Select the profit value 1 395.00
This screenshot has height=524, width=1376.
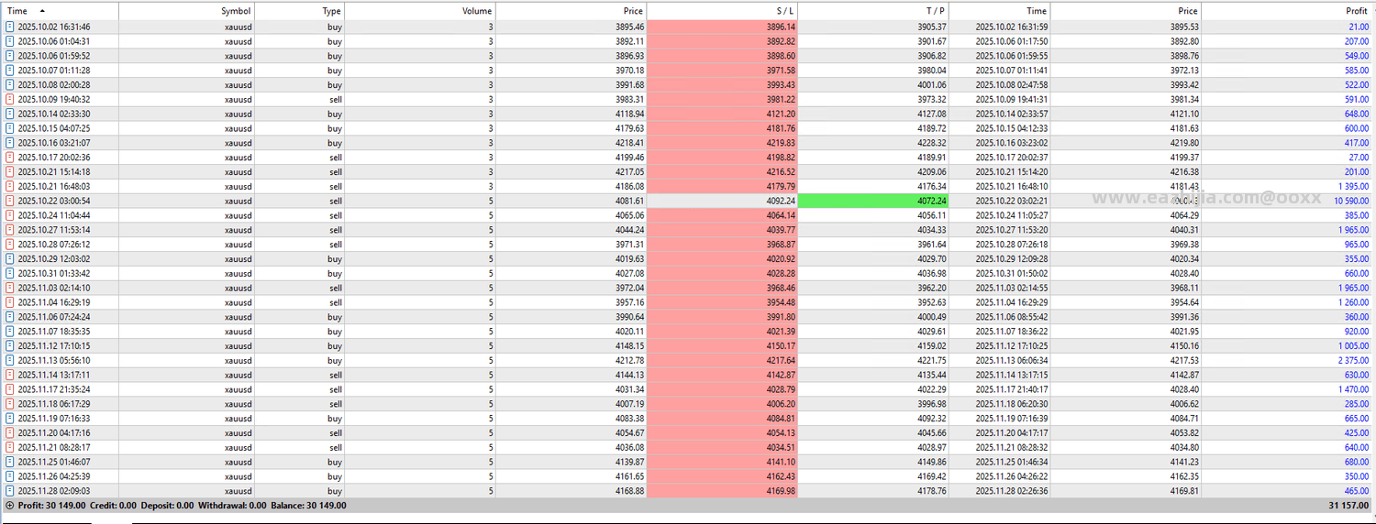[x=1353, y=186]
